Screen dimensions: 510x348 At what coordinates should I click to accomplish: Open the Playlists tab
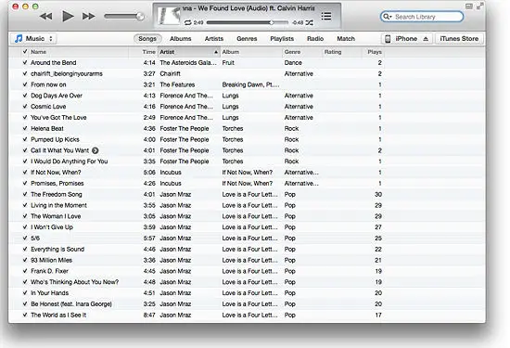[282, 38]
